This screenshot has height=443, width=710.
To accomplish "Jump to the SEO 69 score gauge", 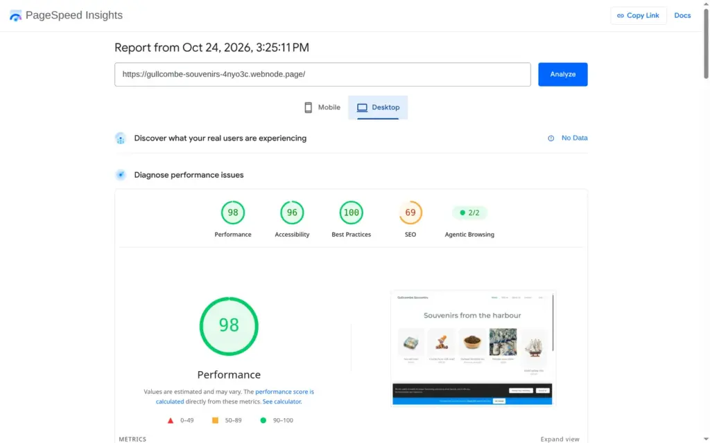I will [410, 213].
